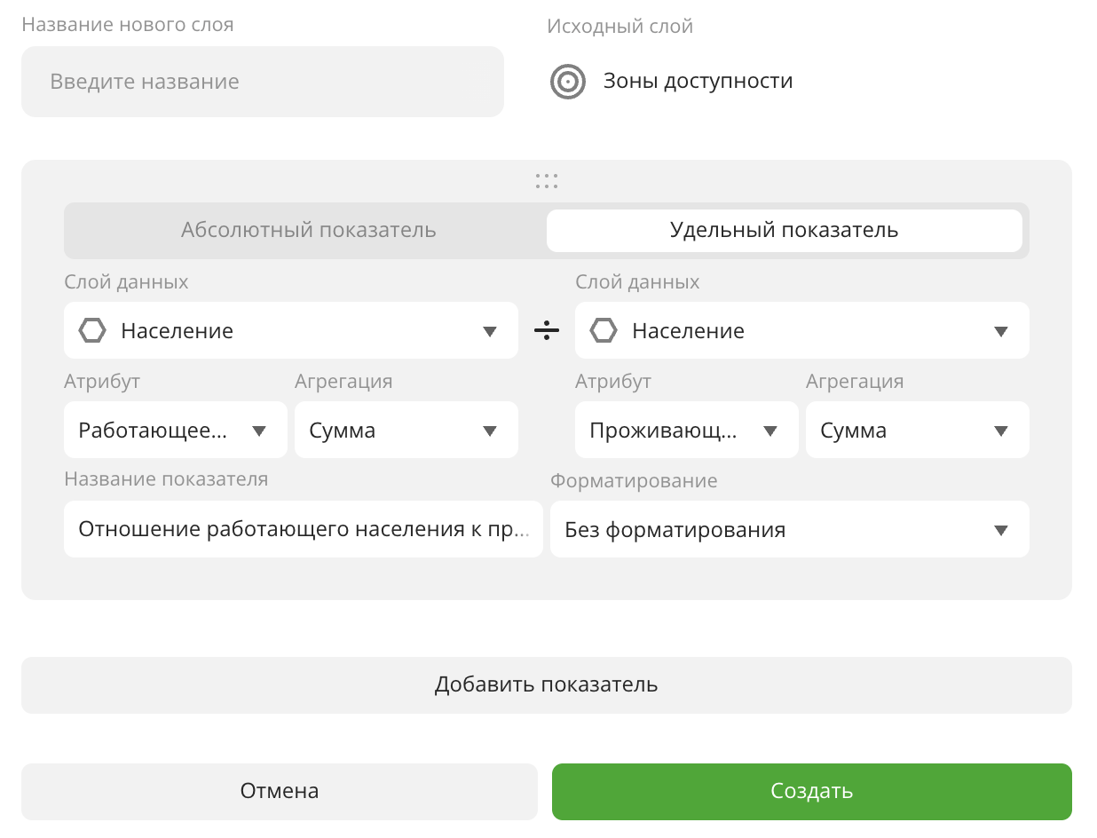Click the division sign between data layers
The width and height of the screenshot is (1097, 838).
tap(547, 331)
